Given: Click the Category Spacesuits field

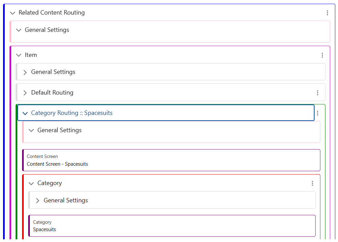Looking at the screenshot, I should [172, 226].
